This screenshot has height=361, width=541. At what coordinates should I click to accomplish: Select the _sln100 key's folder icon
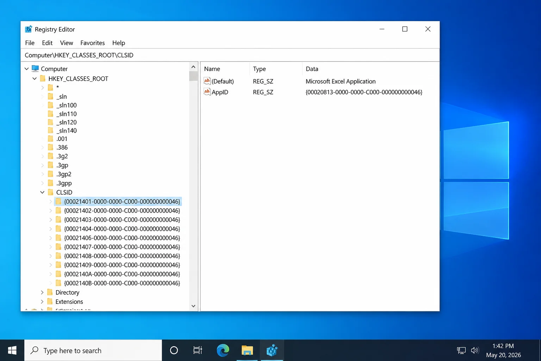(50, 105)
